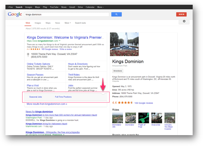Click Write a review link
The width and height of the screenshot is (203, 146).
[66, 49]
